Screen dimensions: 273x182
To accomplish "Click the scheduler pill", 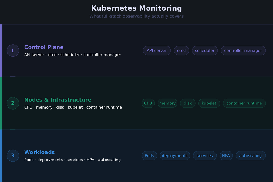I will pos(205,51).
